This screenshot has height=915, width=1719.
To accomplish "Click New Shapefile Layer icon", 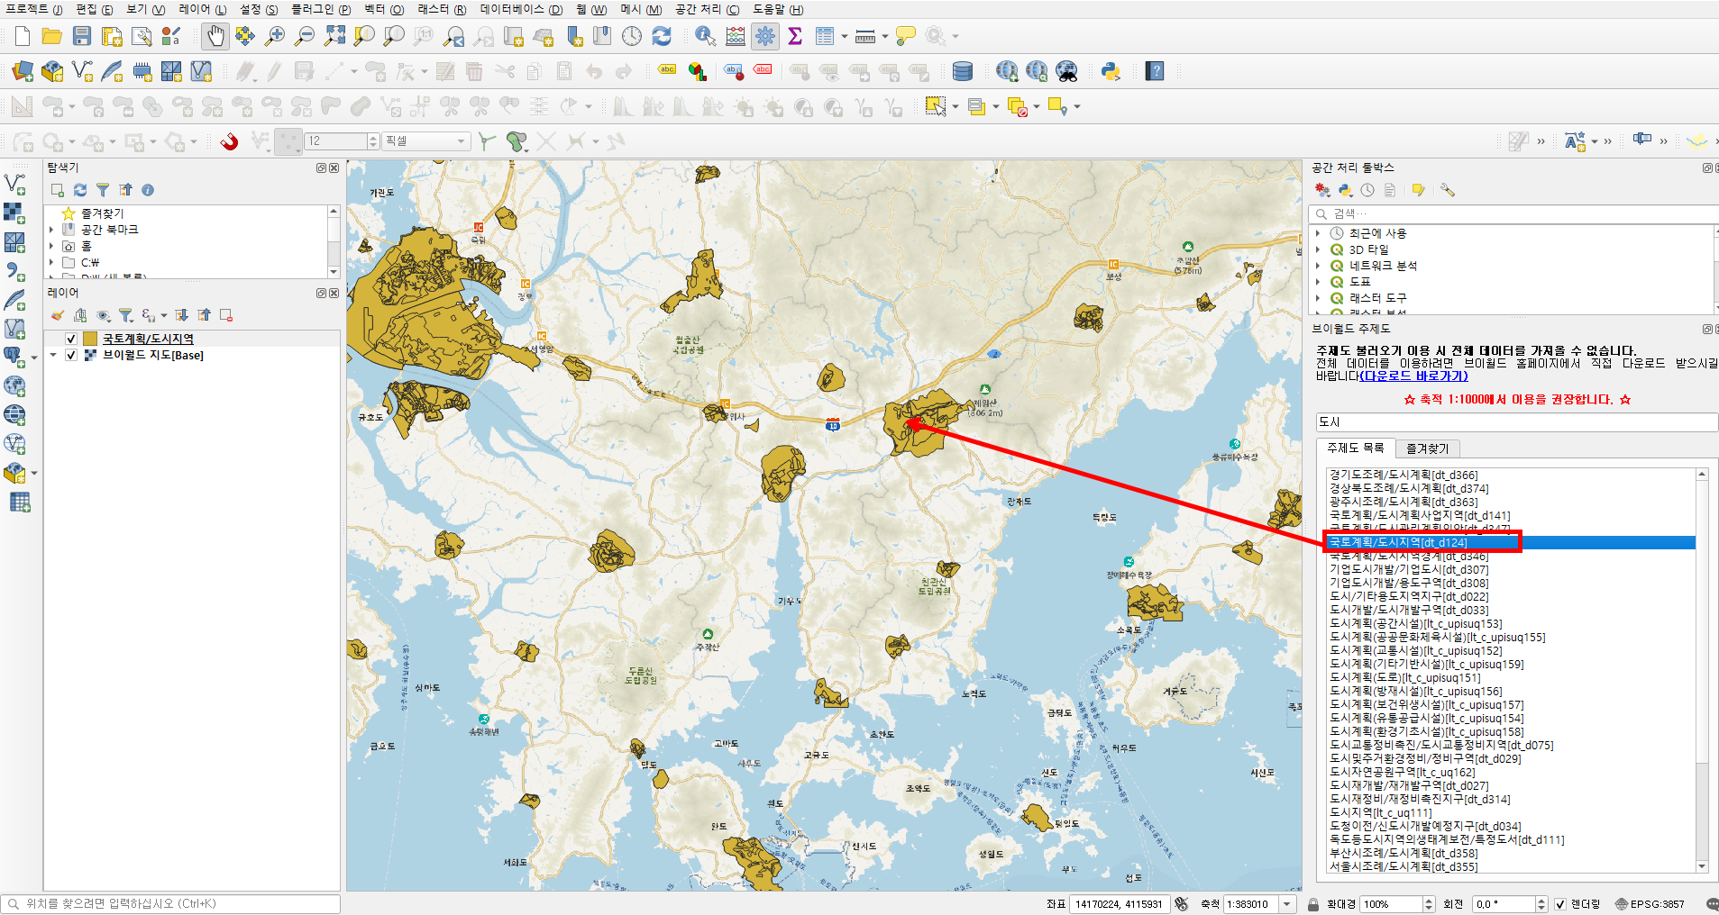I will click(x=82, y=71).
